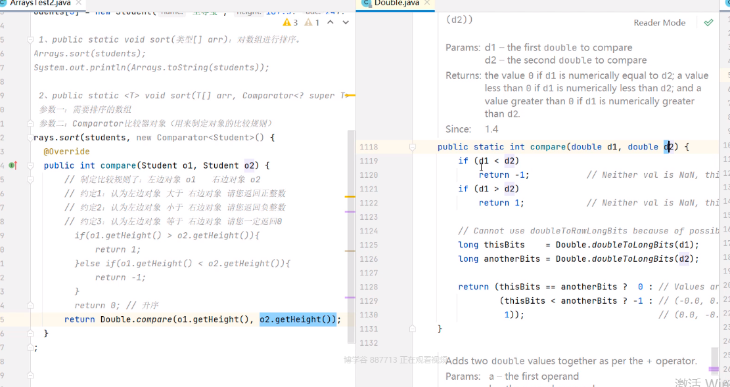Click left editor vertical scrollbar thumb

point(352,237)
